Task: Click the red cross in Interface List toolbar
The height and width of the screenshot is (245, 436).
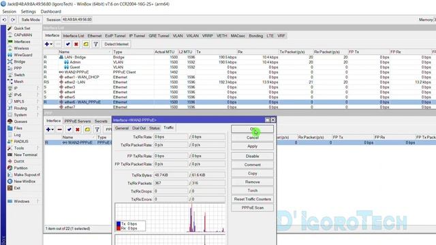Action: pyautogui.click(x=76, y=44)
